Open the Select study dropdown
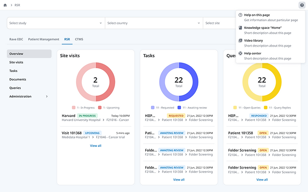 click(x=56, y=23)
